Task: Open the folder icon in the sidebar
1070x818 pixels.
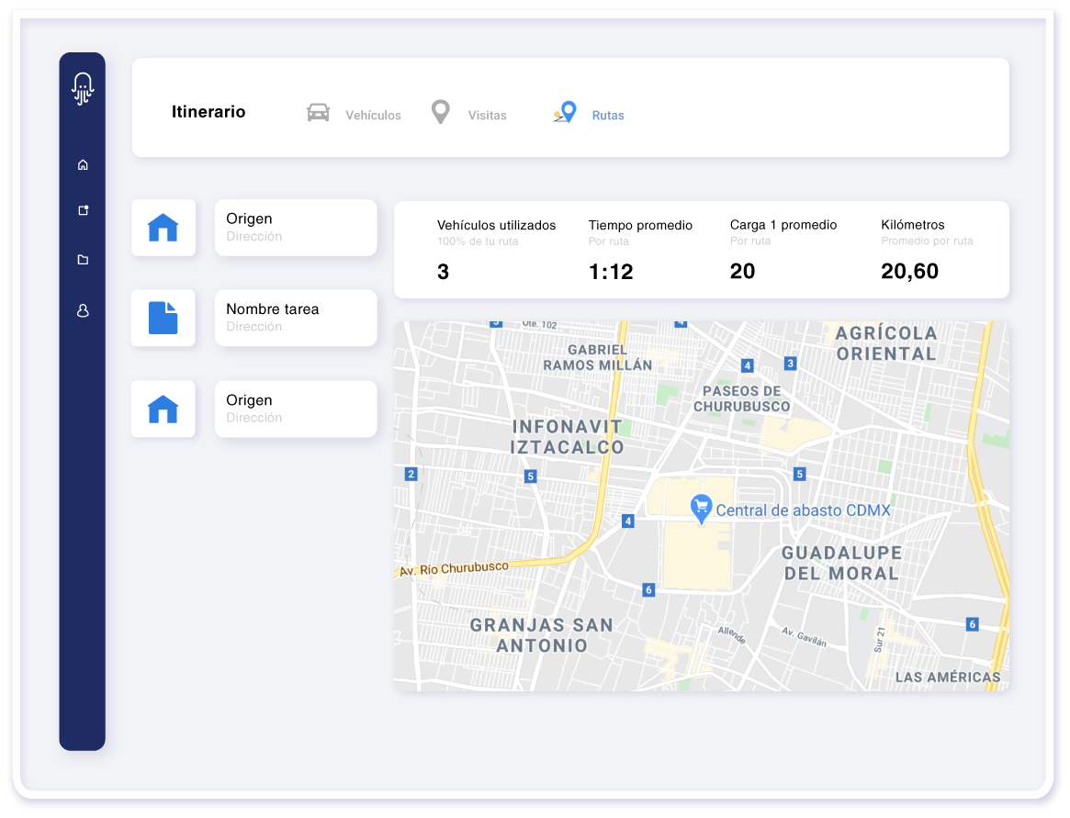Action: (x=83, y=260)
